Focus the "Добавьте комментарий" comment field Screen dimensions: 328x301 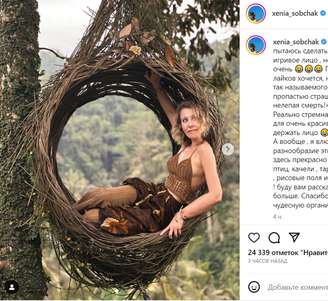[x=298, y=287]
